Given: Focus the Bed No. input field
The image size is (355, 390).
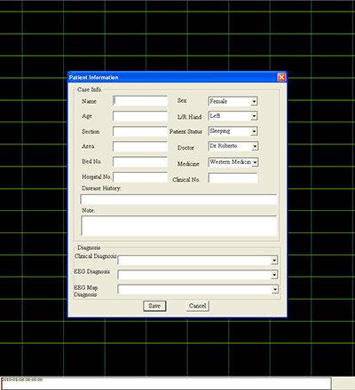Looking at the screenshot, I should (140, 162).
